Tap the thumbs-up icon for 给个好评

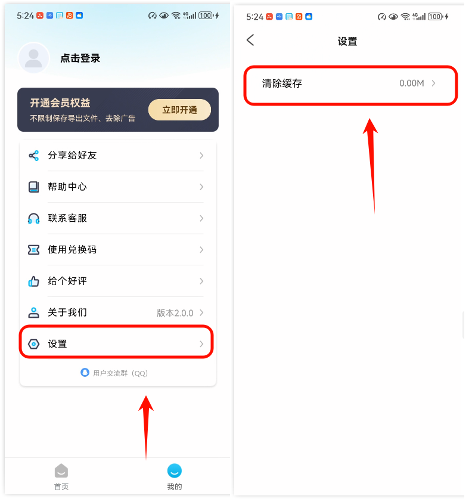[x=33, y=281]
